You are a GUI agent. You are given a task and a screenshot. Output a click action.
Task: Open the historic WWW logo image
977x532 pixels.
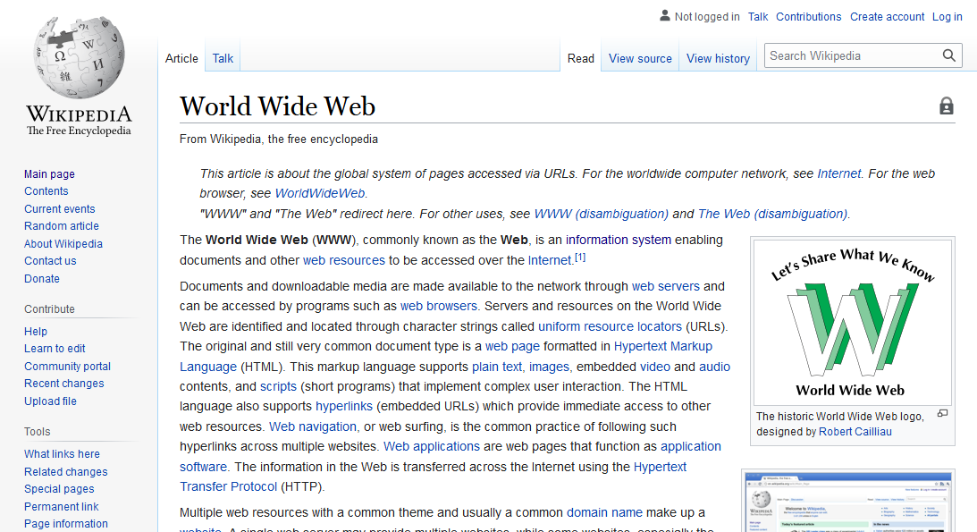[x=853, y=322]
